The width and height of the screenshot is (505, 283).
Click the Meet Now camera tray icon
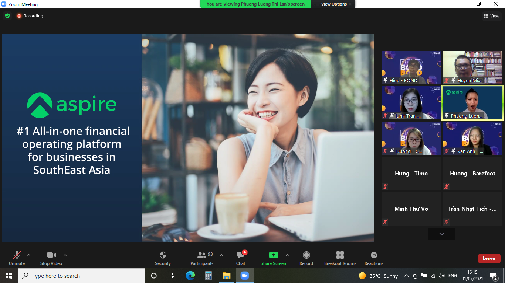(x=415, y=276)
